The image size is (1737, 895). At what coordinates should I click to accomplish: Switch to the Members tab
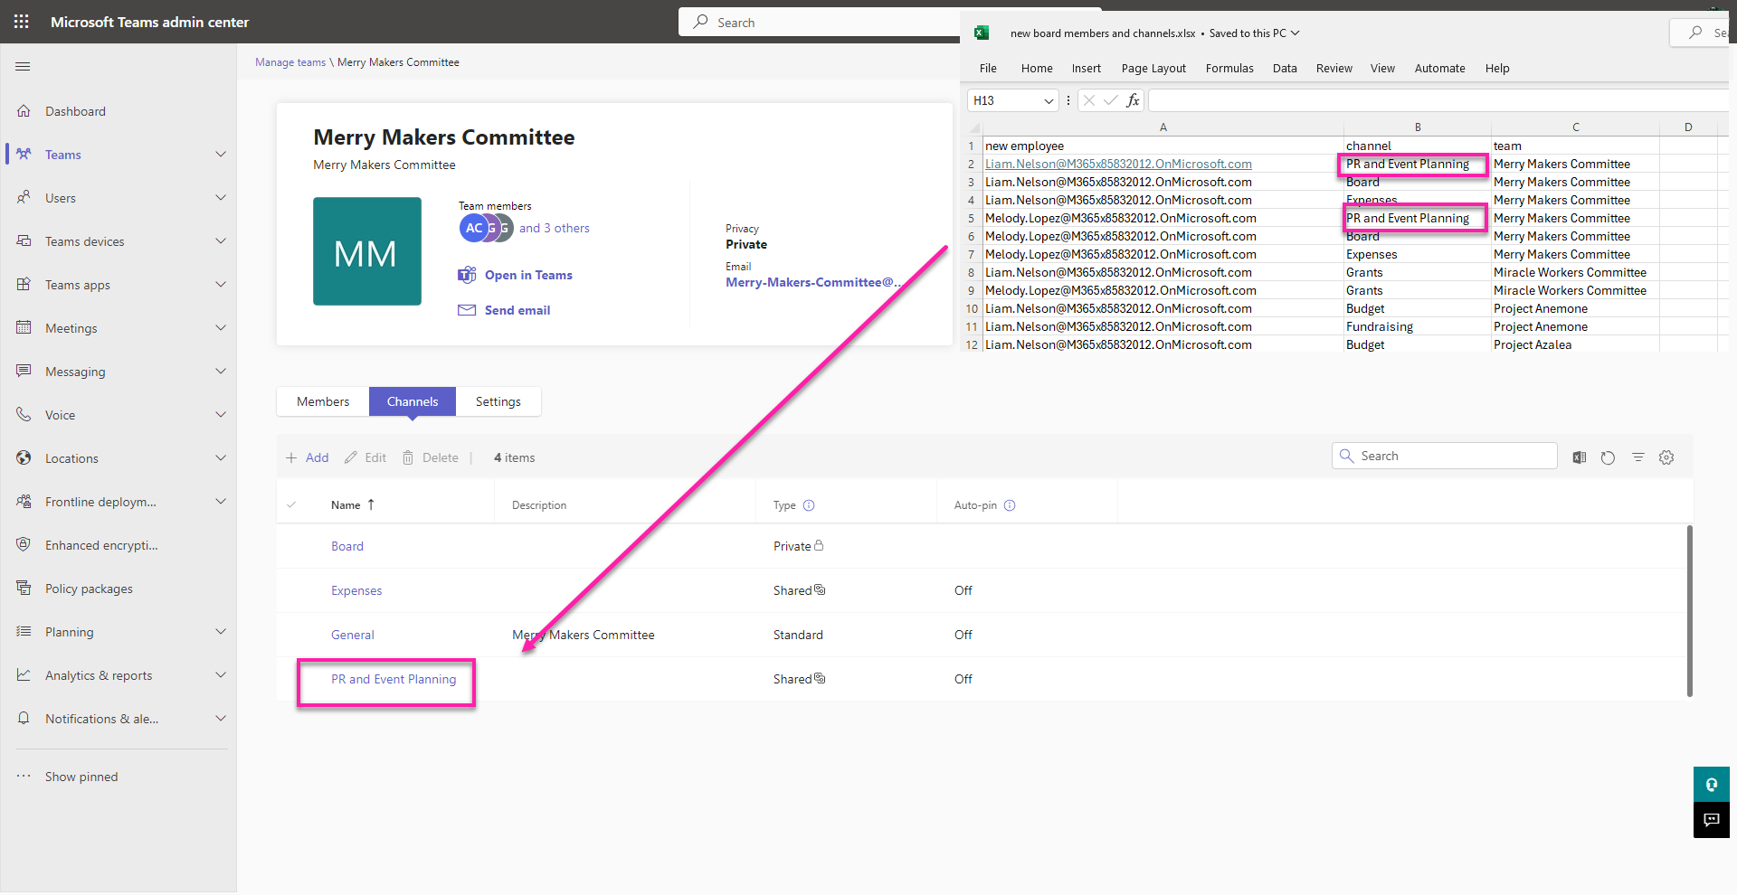click(323, 401)
